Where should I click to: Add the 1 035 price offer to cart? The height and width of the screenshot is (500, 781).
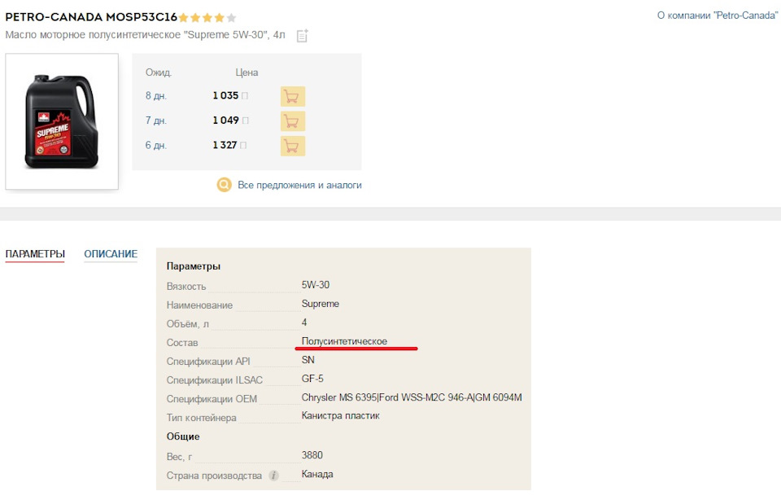(x=292, y=96)
